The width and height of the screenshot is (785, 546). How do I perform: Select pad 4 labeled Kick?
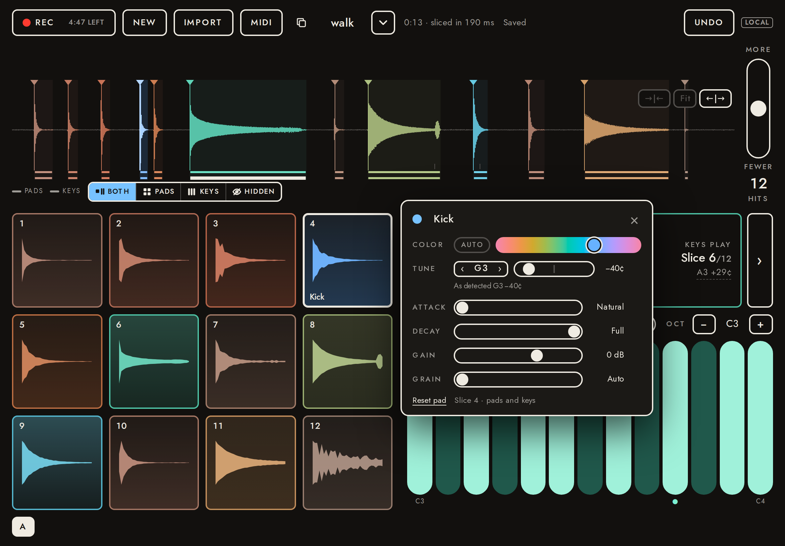click(347, 260)
